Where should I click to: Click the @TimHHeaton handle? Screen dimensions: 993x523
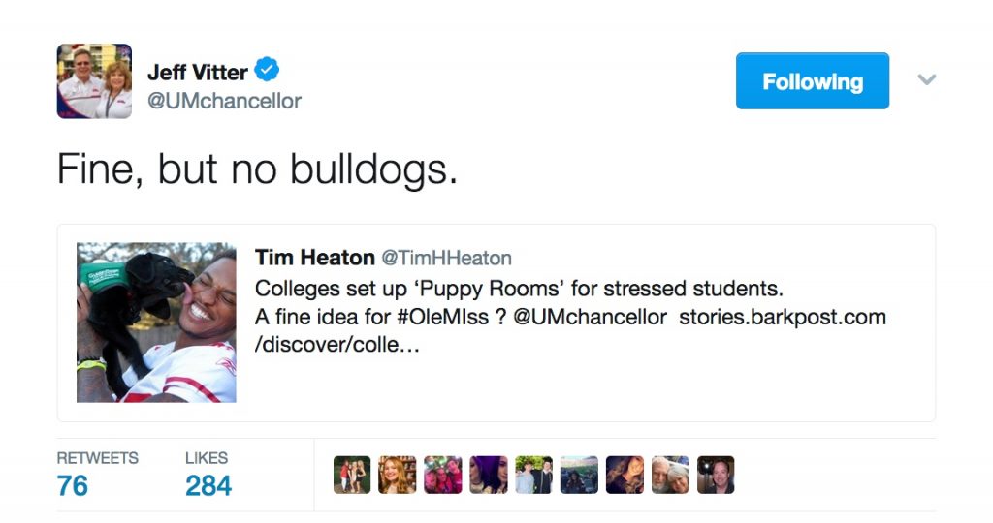(x=446, y=258)
